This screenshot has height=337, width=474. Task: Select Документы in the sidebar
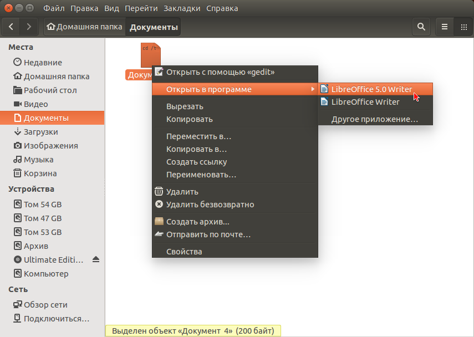(x=52, y=118)
